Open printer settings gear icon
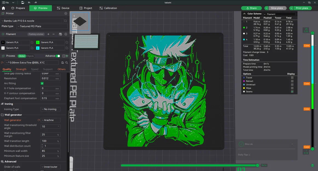The height and width of the screenshot is (171, 318). point(66,13)
